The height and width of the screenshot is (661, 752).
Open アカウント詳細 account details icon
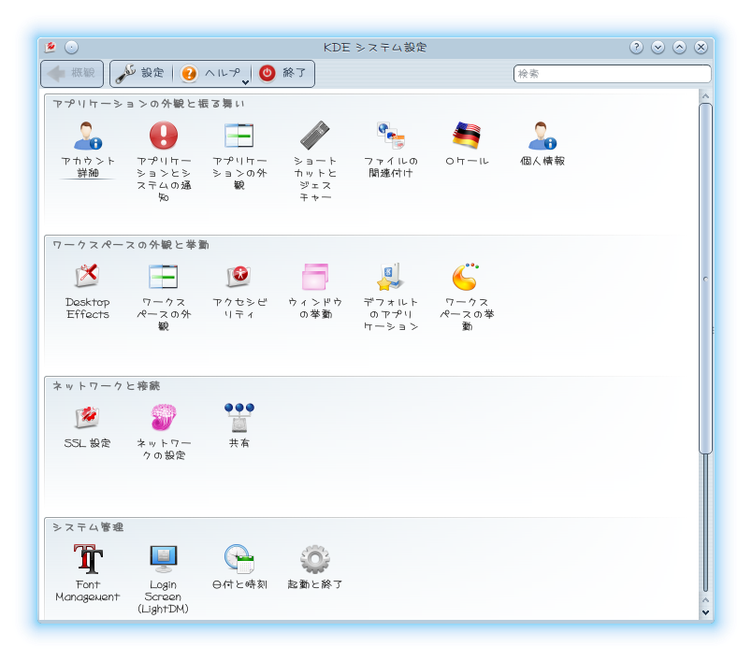(x=88, y=137)
